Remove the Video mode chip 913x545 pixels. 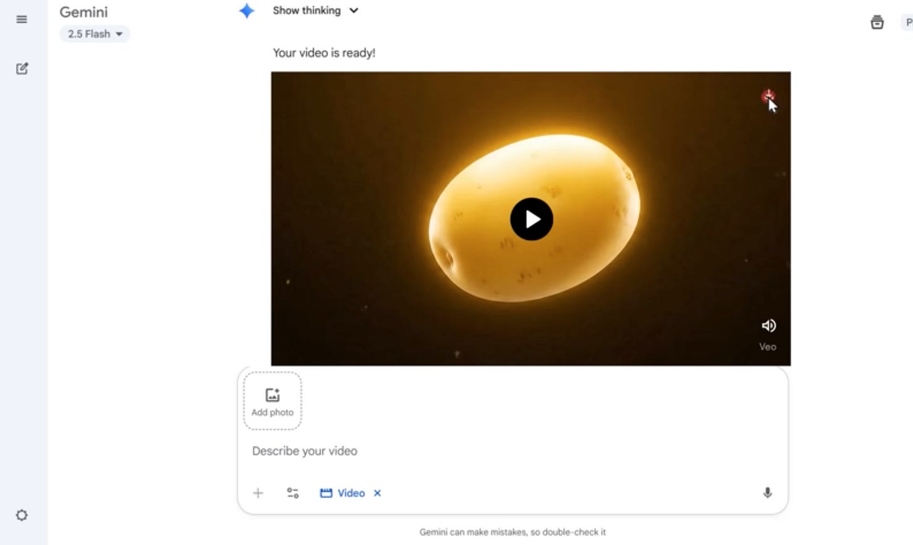coord(377,494)
